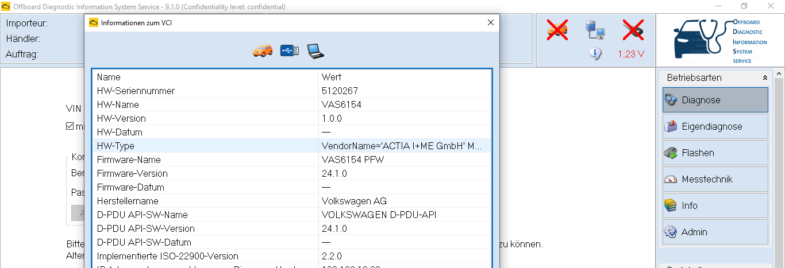Close the Informationen zum VCI dialog

(491, 23)
